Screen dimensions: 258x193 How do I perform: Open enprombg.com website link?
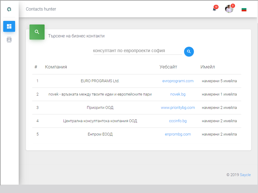click(x=178, y=134)
